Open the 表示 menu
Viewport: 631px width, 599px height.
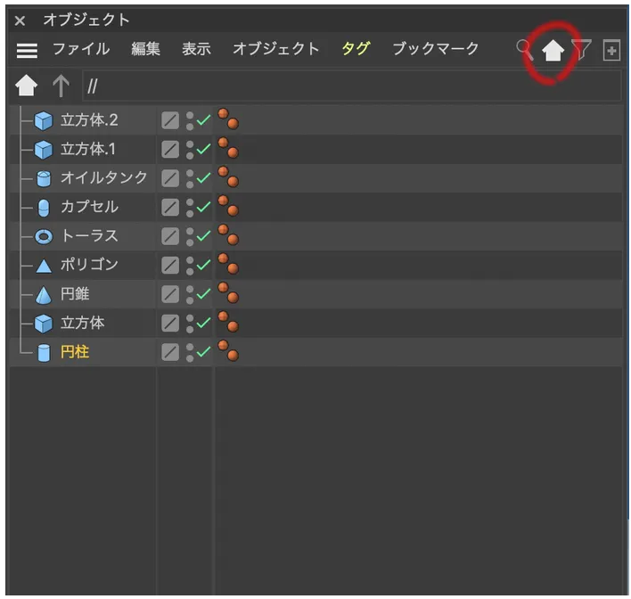[196, 49]
